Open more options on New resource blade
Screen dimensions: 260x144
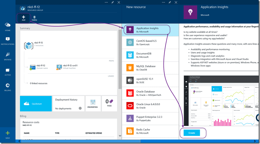(164, 2)
